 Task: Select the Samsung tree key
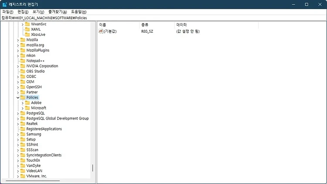(x=34, y=134)
